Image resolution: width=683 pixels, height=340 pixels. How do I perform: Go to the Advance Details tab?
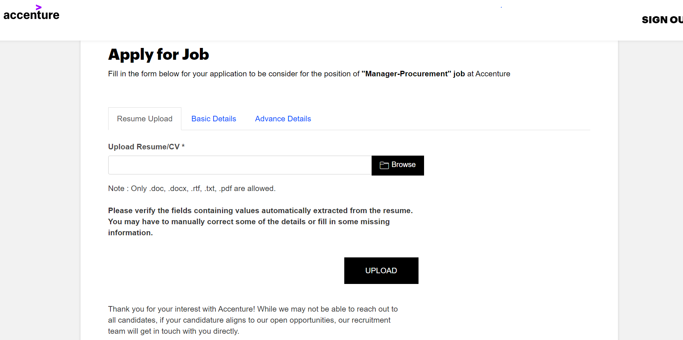(283, 119)
